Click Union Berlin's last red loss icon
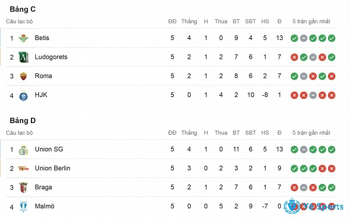 (x=332, y=169)
